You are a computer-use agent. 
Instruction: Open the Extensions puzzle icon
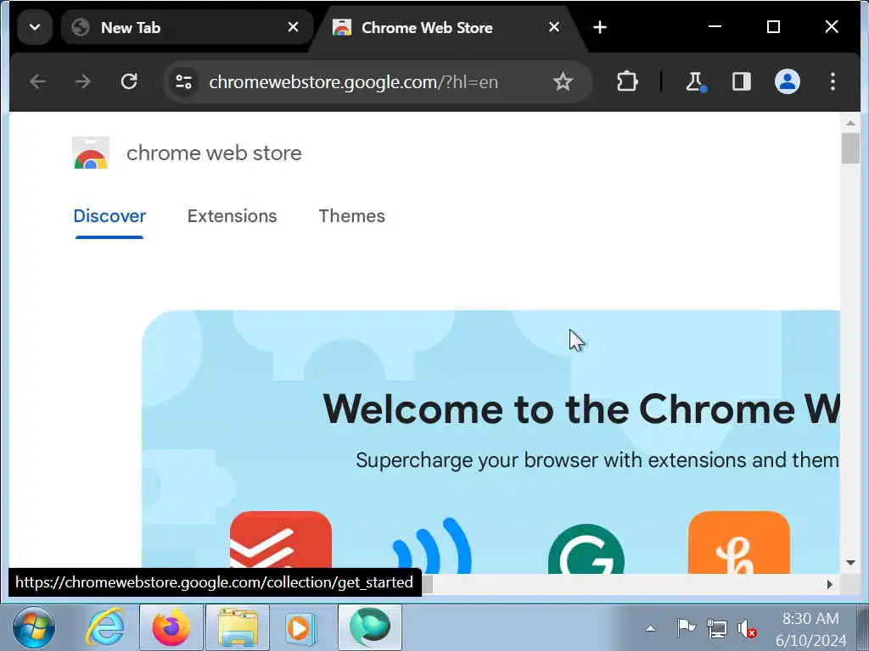(x=627, y=82)
